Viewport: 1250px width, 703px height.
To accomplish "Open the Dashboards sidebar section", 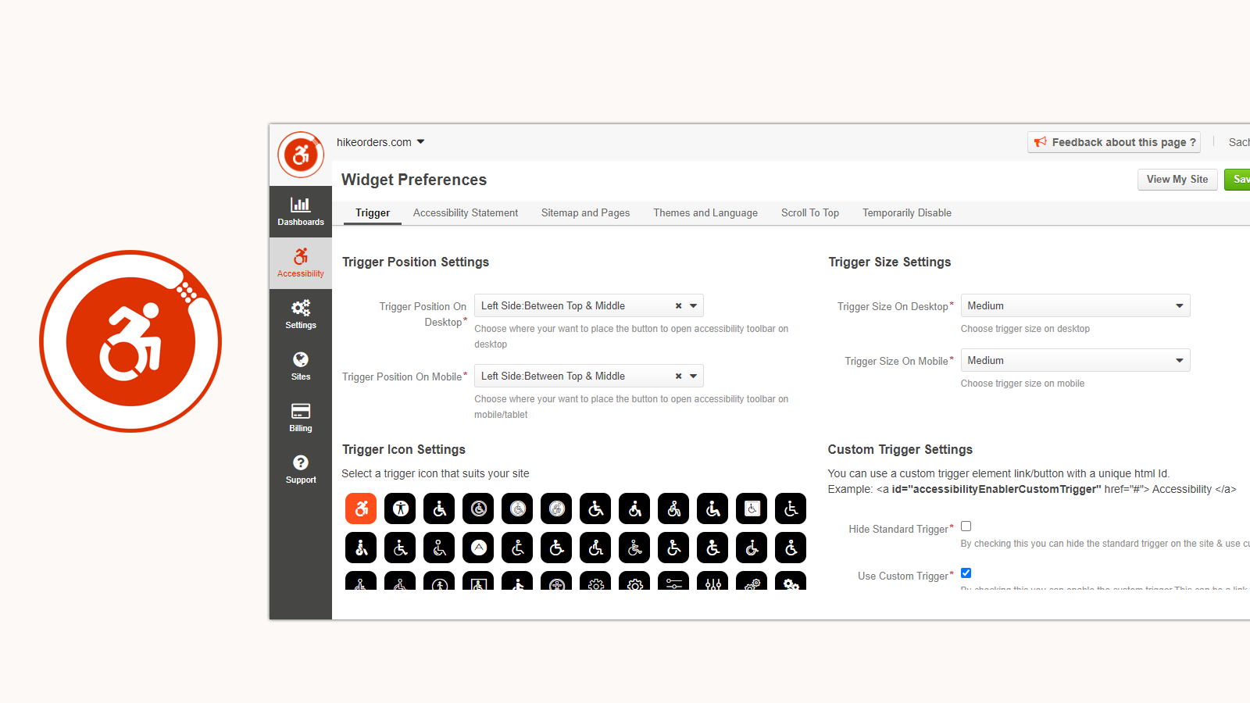I will point(301,211).
